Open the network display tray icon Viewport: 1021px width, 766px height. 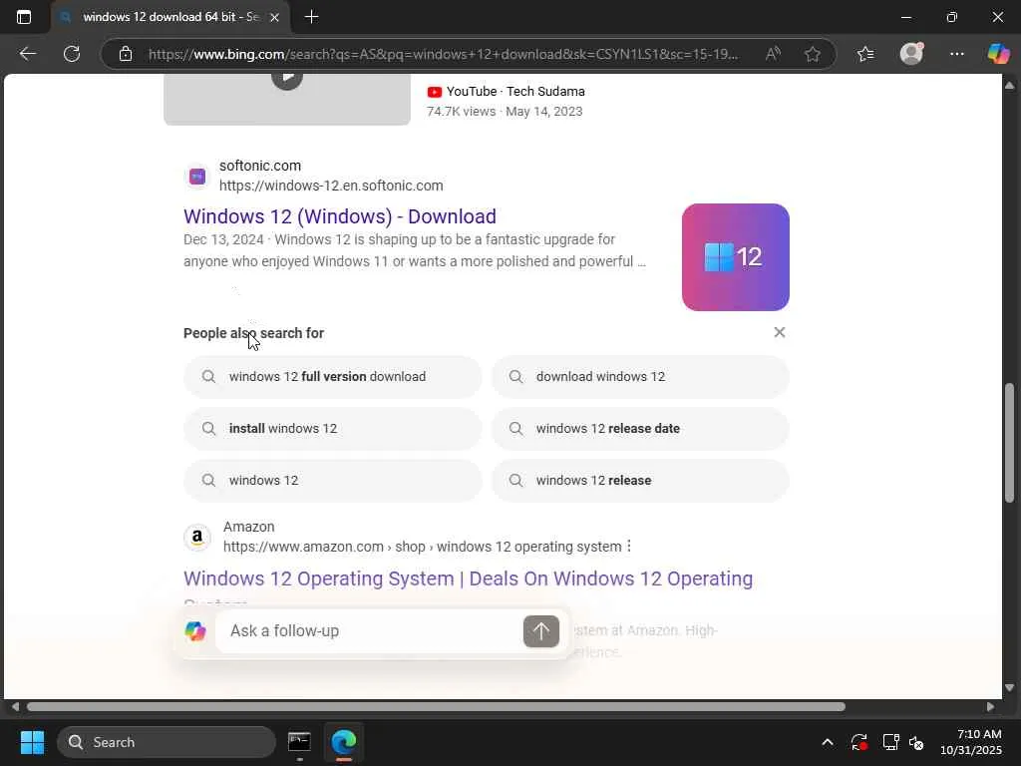[x=890, y=742]
